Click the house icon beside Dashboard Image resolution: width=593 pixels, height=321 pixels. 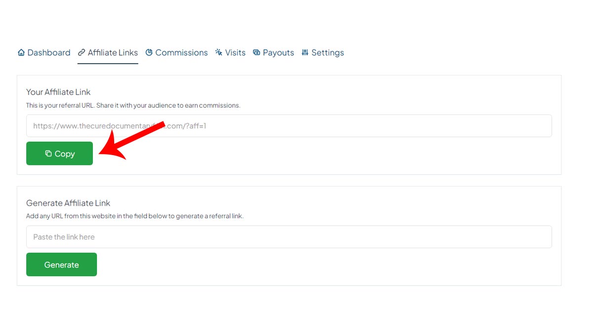pos(21,52)
